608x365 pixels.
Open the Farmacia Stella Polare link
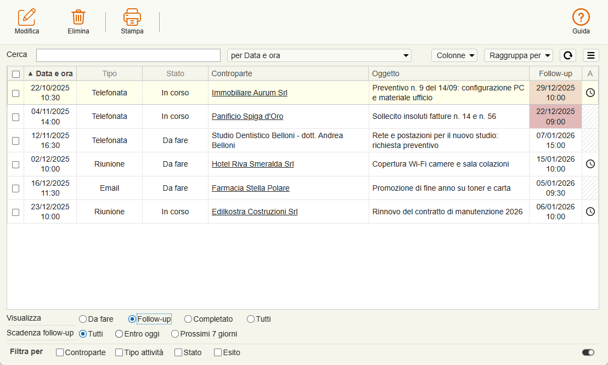pos(250,188)
